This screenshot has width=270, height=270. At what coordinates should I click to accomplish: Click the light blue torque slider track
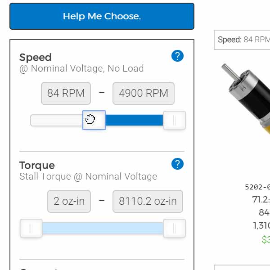click(x=103, y=228)
